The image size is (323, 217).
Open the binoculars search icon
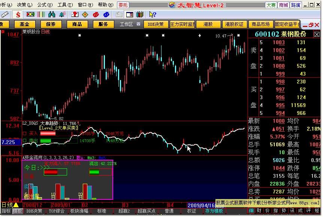tap(51, 14)
